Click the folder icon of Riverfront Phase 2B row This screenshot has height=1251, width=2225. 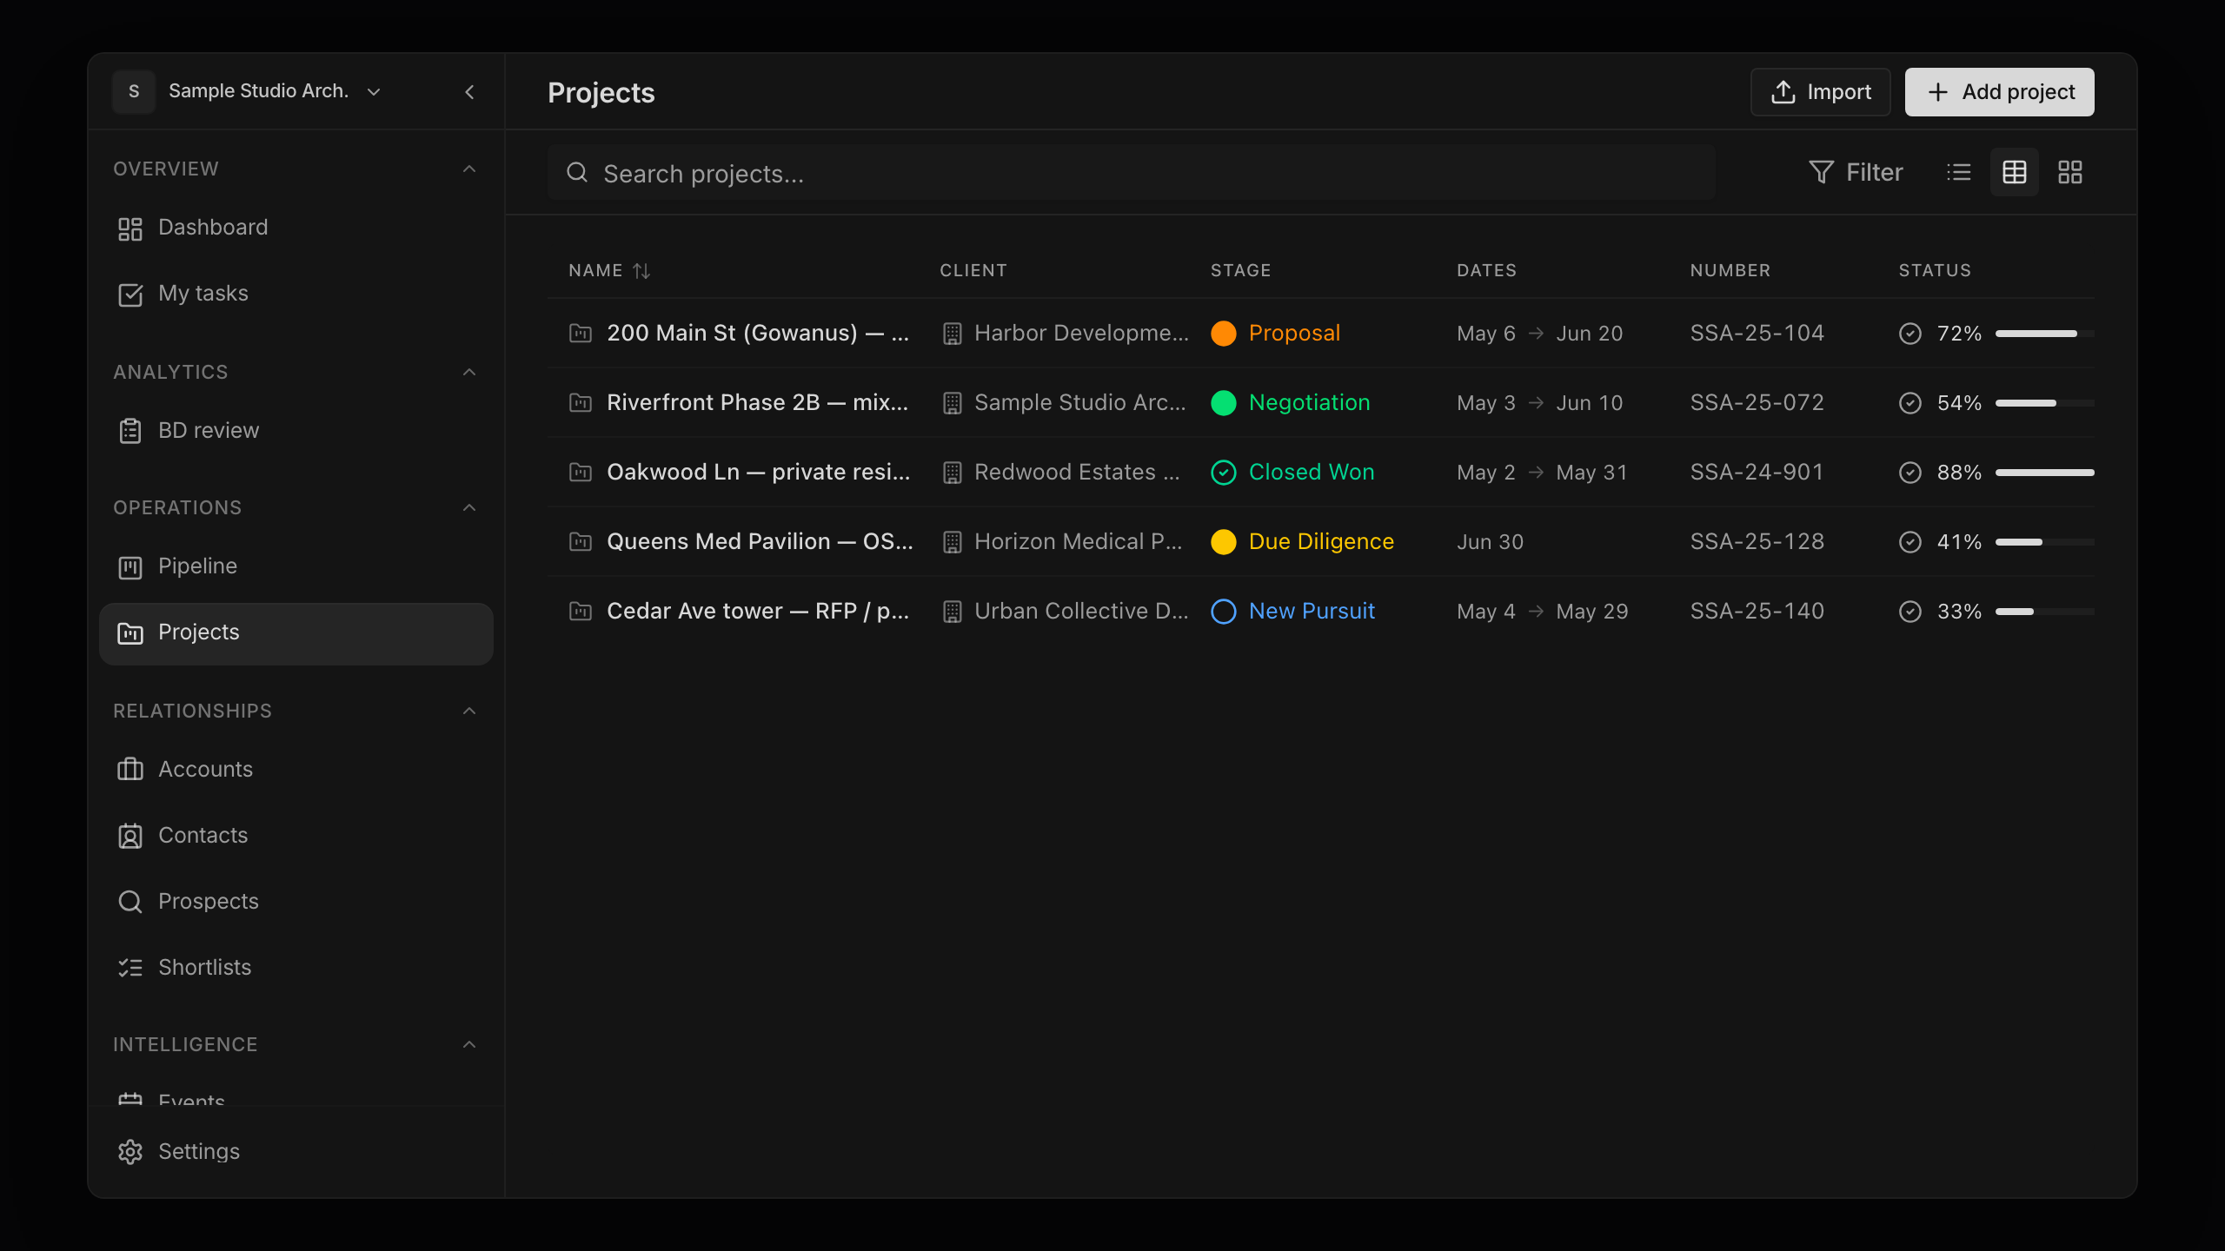click(581, 402)
